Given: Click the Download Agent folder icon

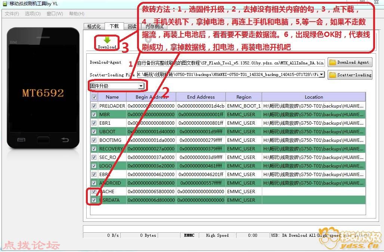Looking at the screenshot, I should [x=332, y=62].
